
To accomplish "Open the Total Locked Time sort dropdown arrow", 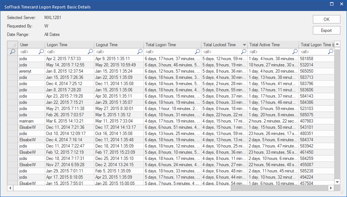I will 244,45.
